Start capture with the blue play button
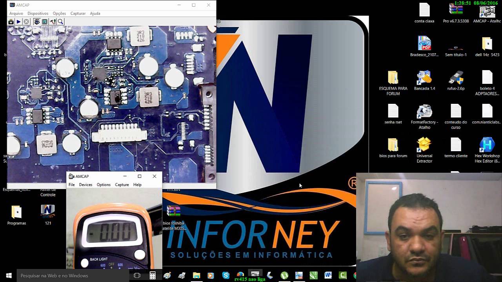This screenshot has width=502, height=282. 18,22
